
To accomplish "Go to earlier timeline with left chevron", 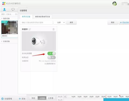I will click(65, 96).
